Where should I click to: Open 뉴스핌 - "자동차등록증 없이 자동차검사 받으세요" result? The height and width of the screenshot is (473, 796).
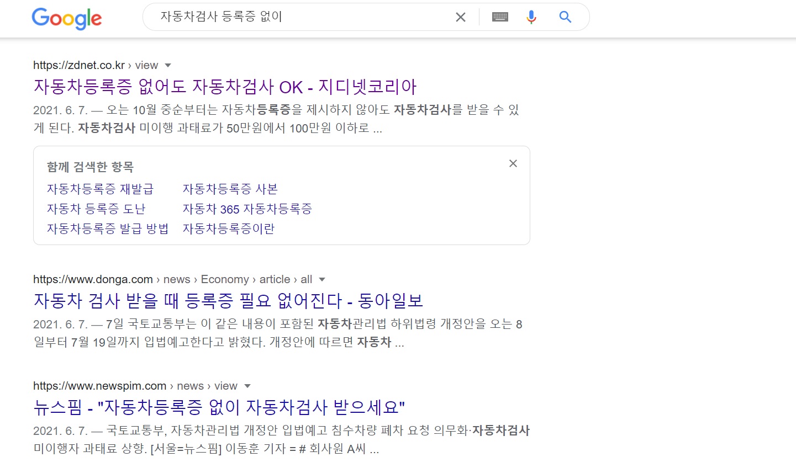pos(219,407)
